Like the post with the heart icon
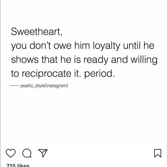 click(x=11, y=153)
